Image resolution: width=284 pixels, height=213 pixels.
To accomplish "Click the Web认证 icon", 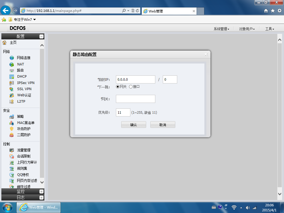I will [12, 95].
